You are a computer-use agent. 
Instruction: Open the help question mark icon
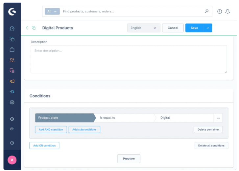[x=220, y=11]
